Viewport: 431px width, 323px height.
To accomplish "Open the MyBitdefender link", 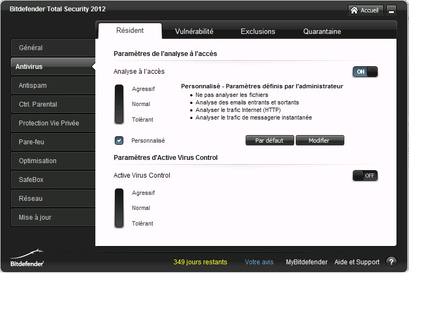I will coord(307,262).
